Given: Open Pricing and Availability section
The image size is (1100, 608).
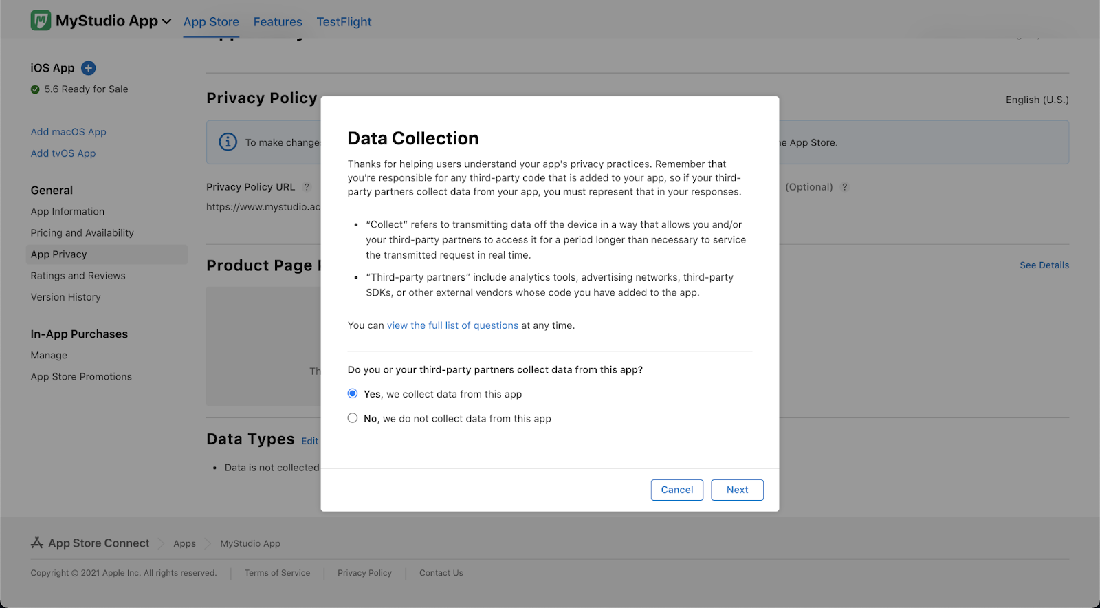Looking at the screenshot, I should 82,233.
